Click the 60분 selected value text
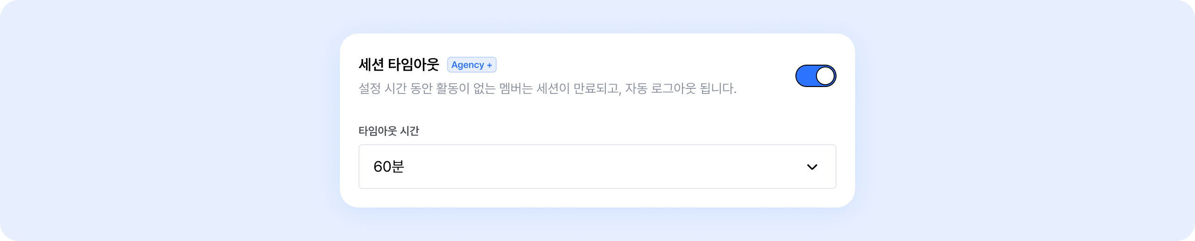1195x241 pixels. (388, 167)
